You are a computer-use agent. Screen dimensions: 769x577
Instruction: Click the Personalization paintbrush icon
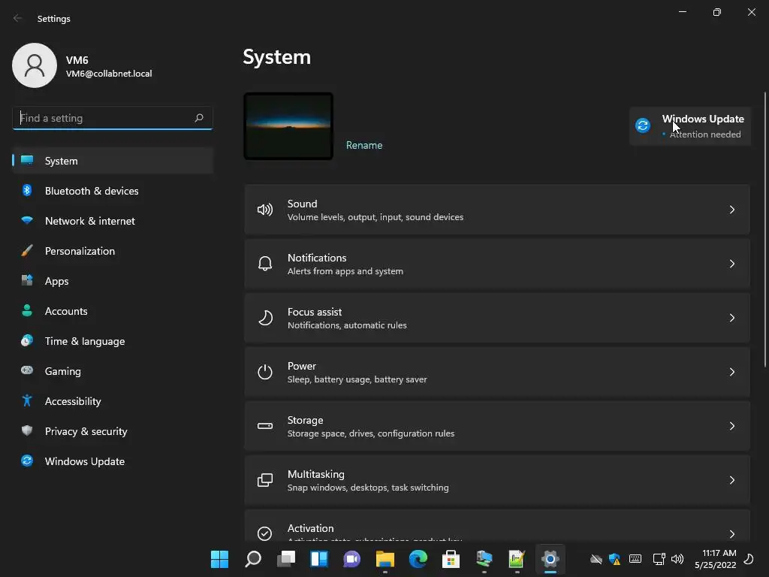(x=27, y=251)
